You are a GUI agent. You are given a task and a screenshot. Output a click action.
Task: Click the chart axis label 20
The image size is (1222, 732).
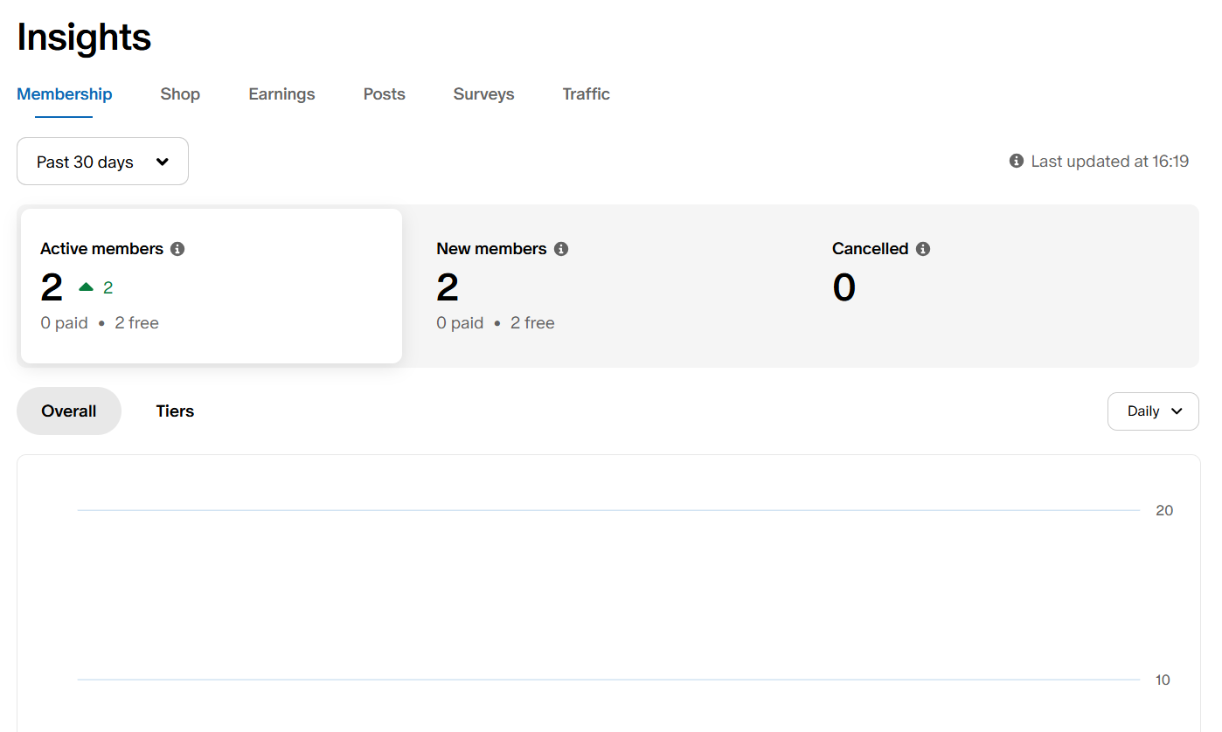(1164, 510)
